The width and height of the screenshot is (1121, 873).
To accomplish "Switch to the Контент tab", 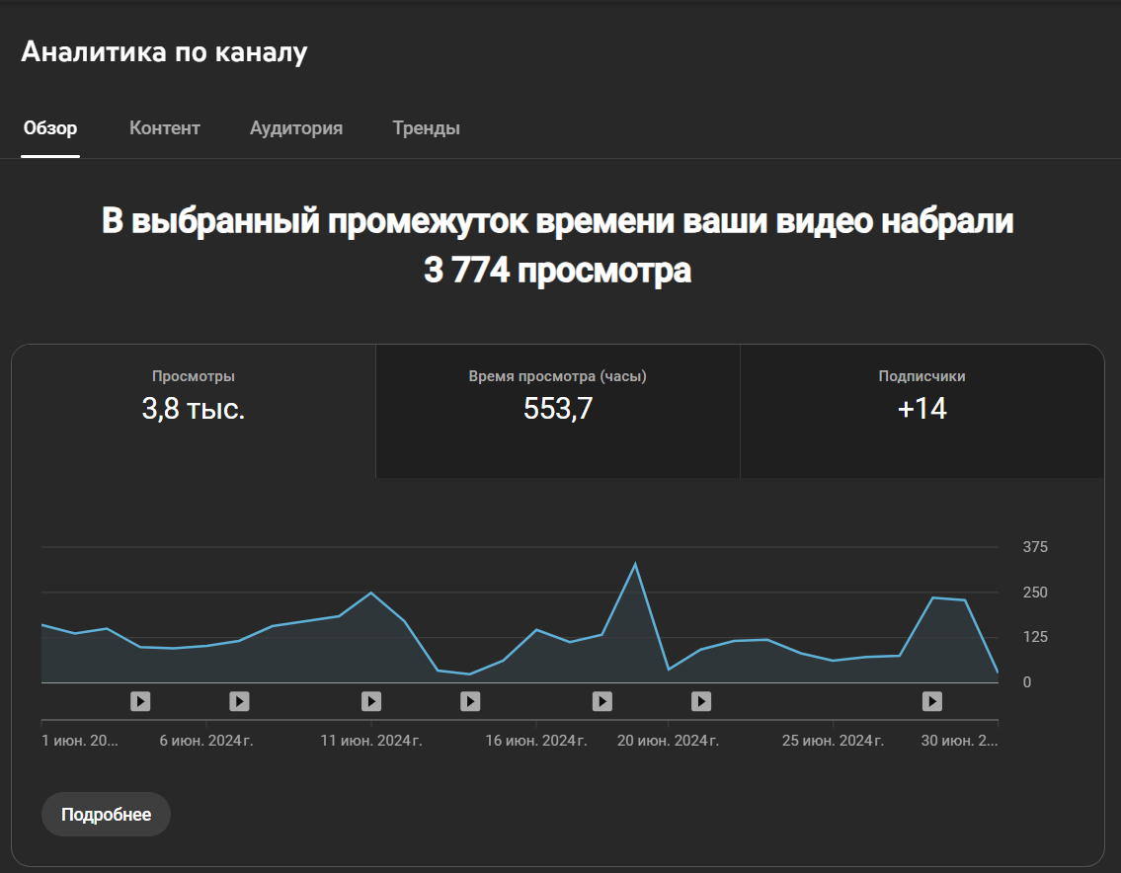I will click(164, 127).
